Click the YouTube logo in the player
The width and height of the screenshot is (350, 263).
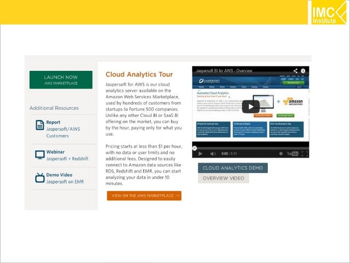(292, 154)
